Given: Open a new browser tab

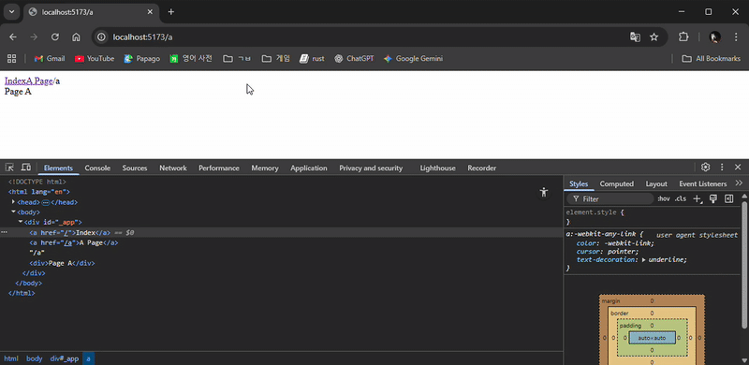Looking at the screenshot, I should tap(171, 12).
